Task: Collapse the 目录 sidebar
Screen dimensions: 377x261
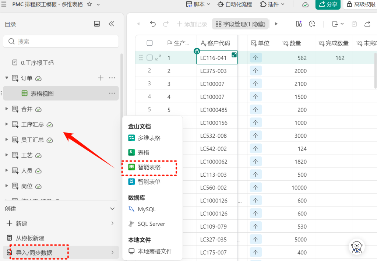Action: (x=111, y=24)
